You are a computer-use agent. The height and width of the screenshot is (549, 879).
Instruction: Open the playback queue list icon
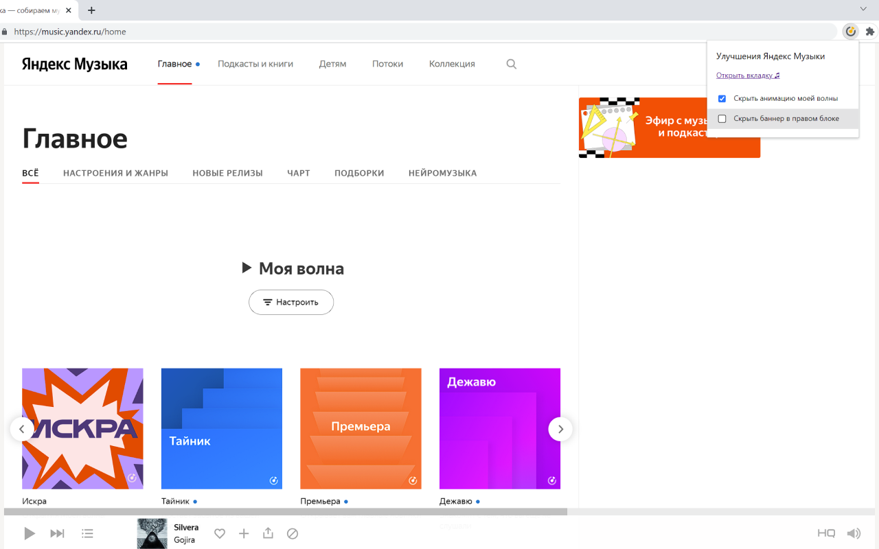point(87,533)
